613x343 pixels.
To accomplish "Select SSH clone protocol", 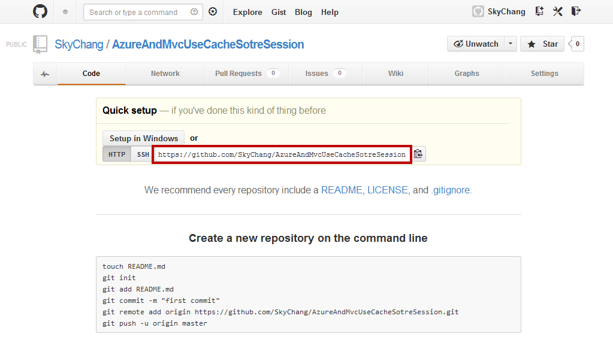I will click(143, 154).
